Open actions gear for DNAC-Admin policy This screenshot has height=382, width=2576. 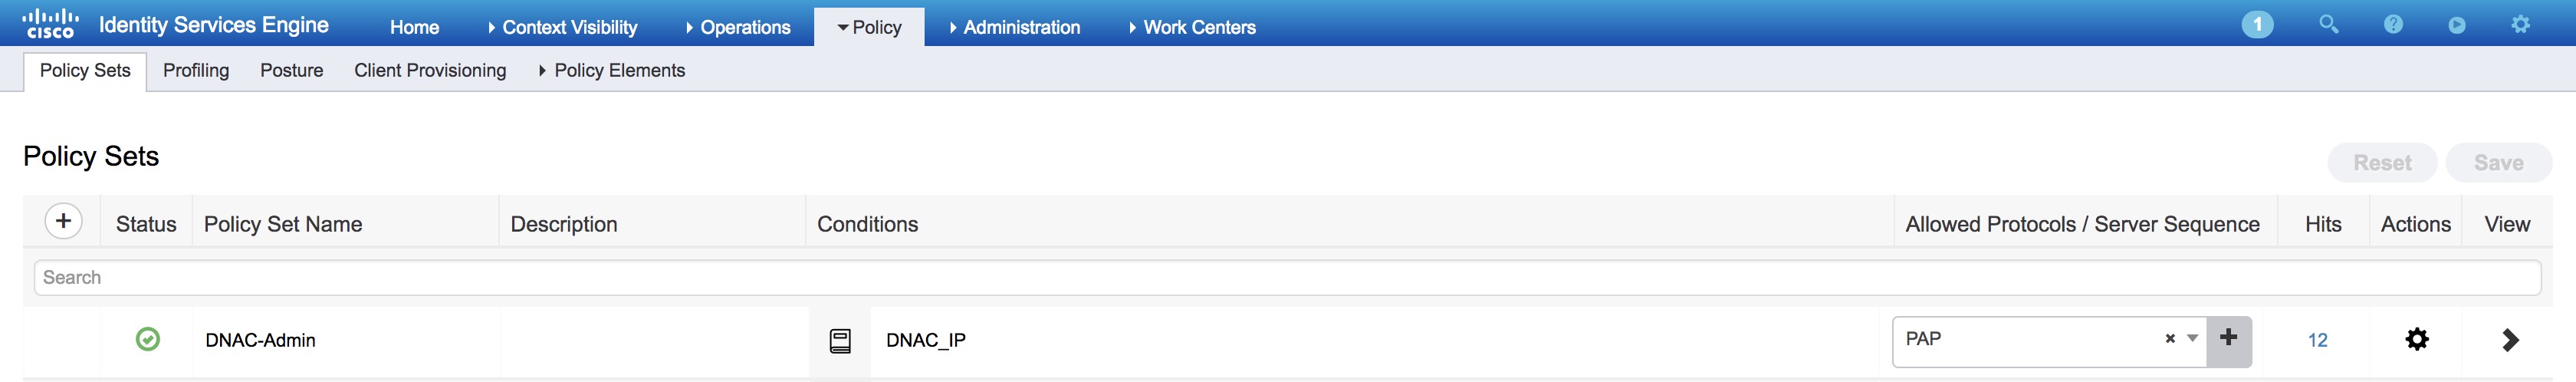point(2417,340)
